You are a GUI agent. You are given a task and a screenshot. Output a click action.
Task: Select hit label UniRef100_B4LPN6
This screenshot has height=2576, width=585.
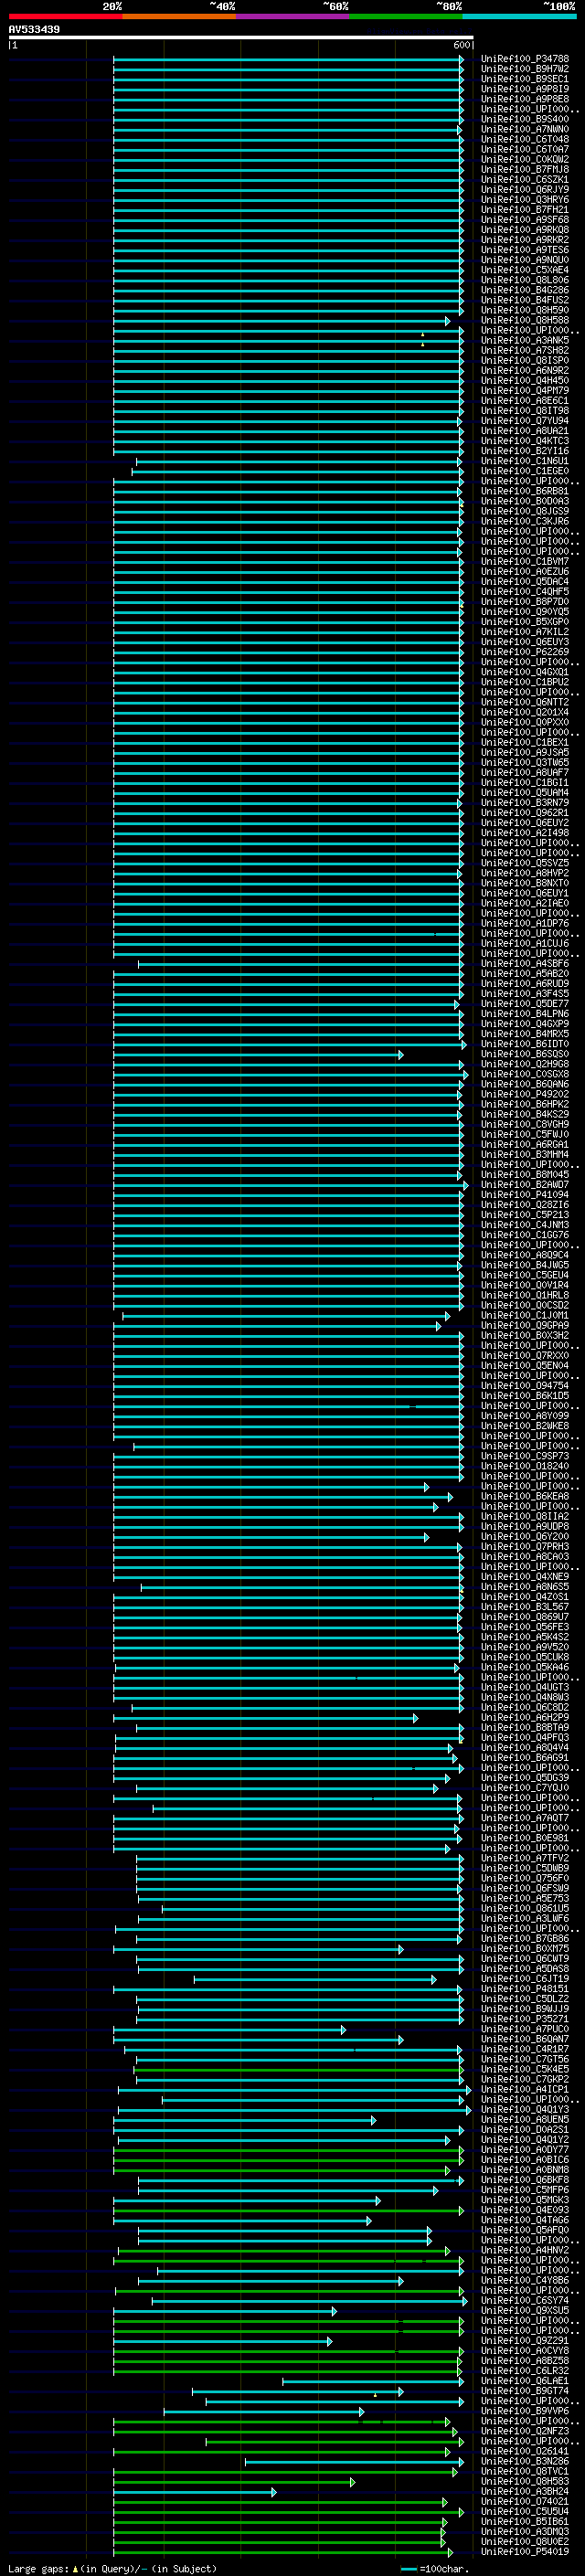(525, 1014)
